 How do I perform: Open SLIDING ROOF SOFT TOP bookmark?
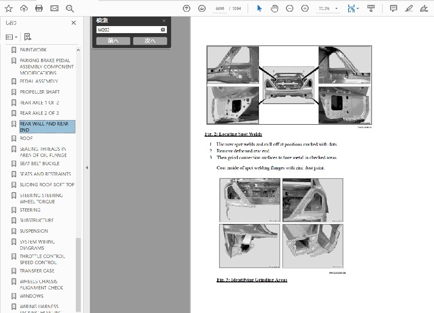pos(47,185)
